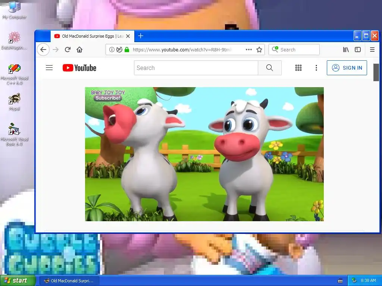Image resolution: width=382 pixels, height=286 pixels.
Task: Open the Windows start menu
Action: tap(17, 281)
